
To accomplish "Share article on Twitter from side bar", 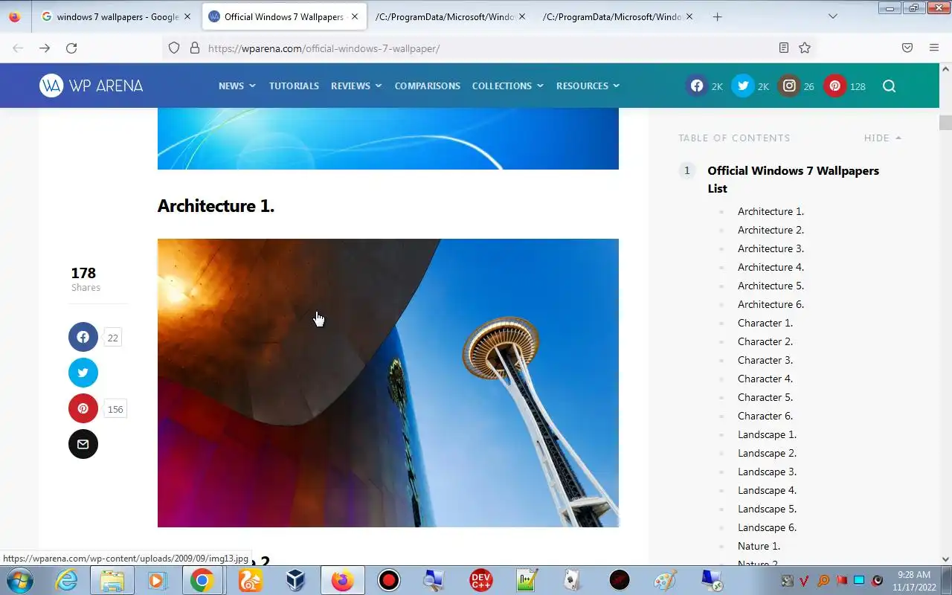I will coord(83,373).
